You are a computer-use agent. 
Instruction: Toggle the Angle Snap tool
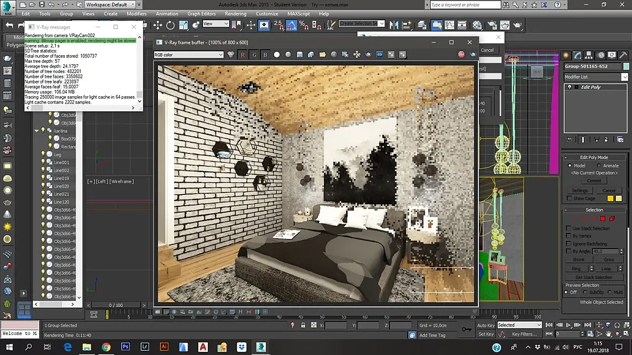click(x=291, y=25)
